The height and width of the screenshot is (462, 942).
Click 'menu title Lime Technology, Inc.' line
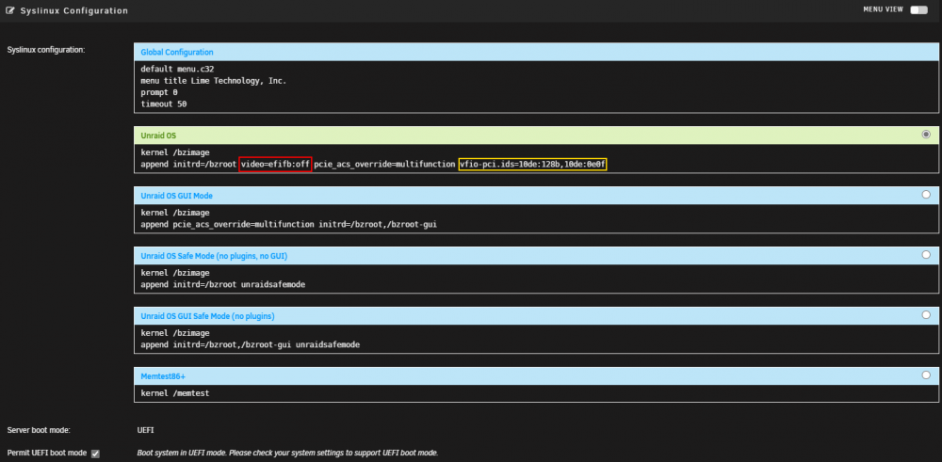213,80
